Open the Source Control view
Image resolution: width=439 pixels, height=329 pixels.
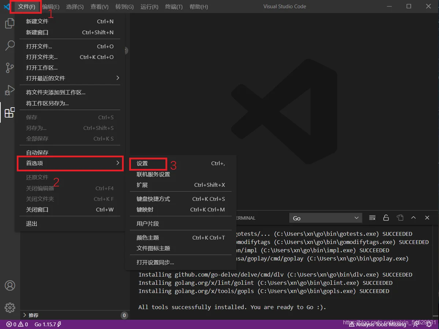pyautogui.click(x=10, y=68)
